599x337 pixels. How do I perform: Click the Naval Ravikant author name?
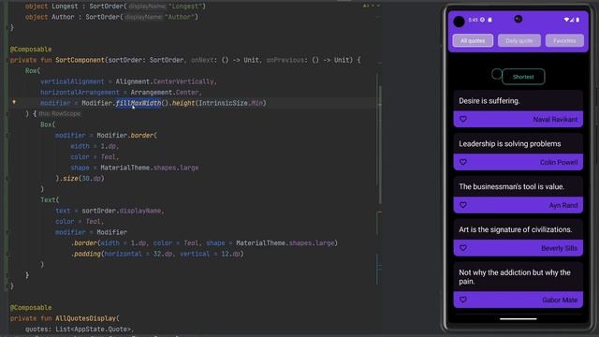pyautogui.click(x=555, y=120)
